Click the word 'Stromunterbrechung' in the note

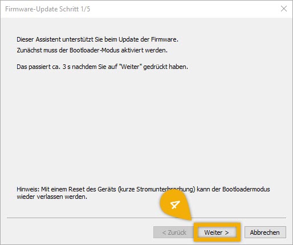click(165, 189)
